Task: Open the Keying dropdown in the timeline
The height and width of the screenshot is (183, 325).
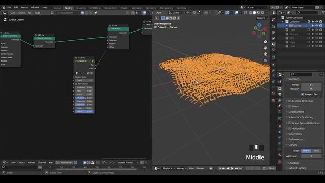Action: click(x=181, y=168)
